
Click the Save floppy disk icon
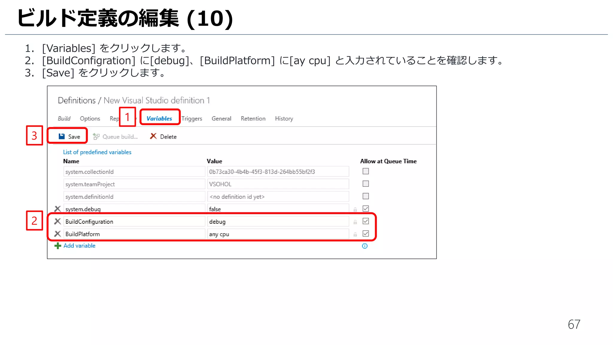tap(62, 136)
